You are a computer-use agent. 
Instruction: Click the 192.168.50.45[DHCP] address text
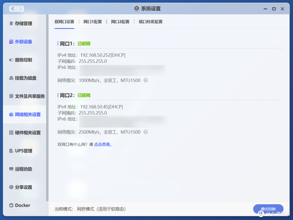(x=101, y=107)
